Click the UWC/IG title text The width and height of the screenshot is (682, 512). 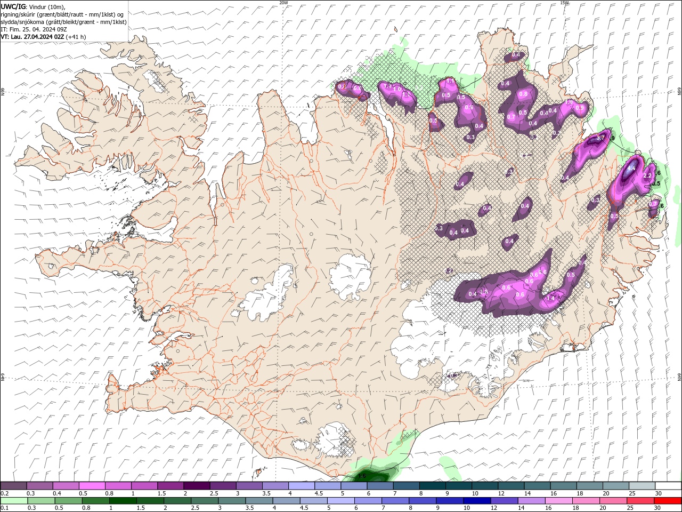pyautogui.click(x=13, y=6)
